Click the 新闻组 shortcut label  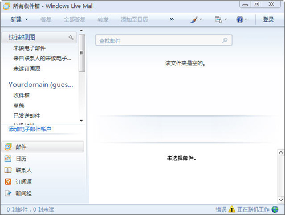(23, 193)
